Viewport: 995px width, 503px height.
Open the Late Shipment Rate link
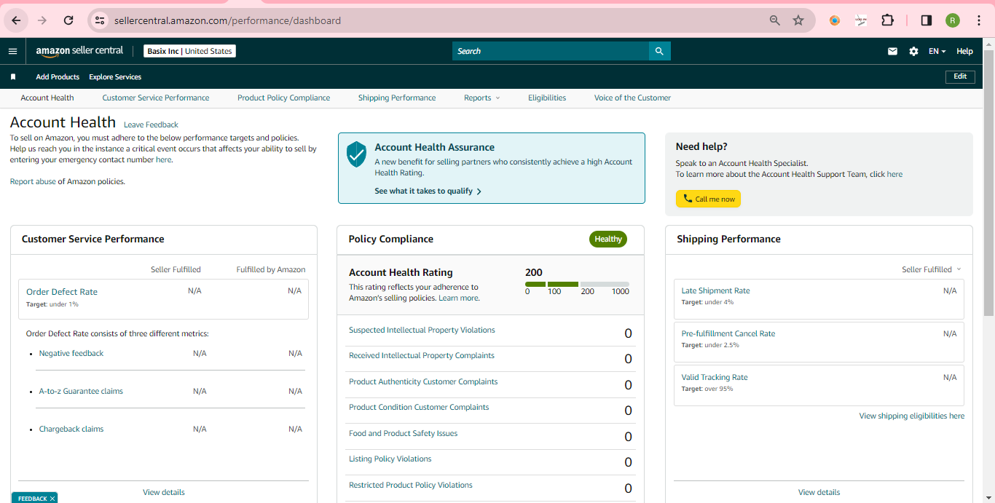pyautogui.click(x=715, y=290)
